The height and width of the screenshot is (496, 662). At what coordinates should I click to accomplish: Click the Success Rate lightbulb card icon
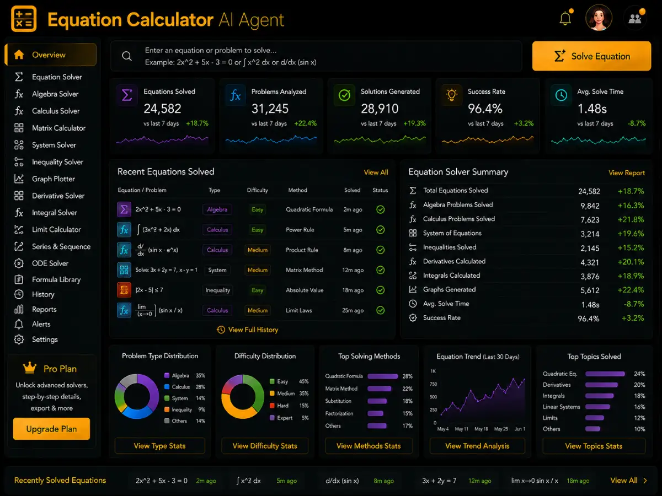(x=452, y=95)
